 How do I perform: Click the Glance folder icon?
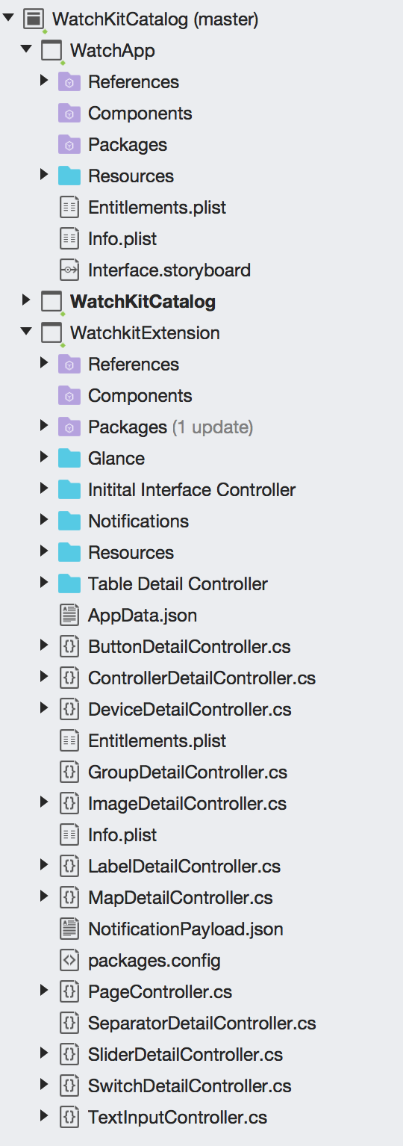coord(69,458)
